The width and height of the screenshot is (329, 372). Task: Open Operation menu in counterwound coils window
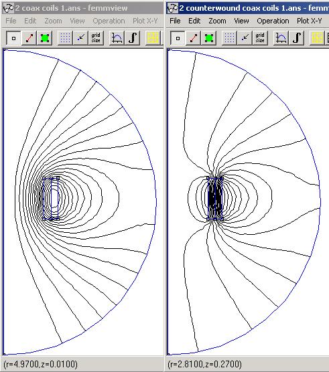point(273,21)
